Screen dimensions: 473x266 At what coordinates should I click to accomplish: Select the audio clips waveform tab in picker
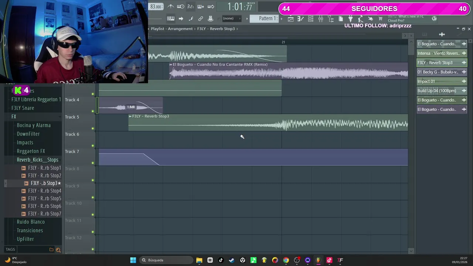pyautogui.click(x=442, y=34)
